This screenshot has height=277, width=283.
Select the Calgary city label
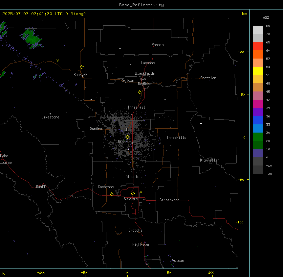click(x=131, y=198)
